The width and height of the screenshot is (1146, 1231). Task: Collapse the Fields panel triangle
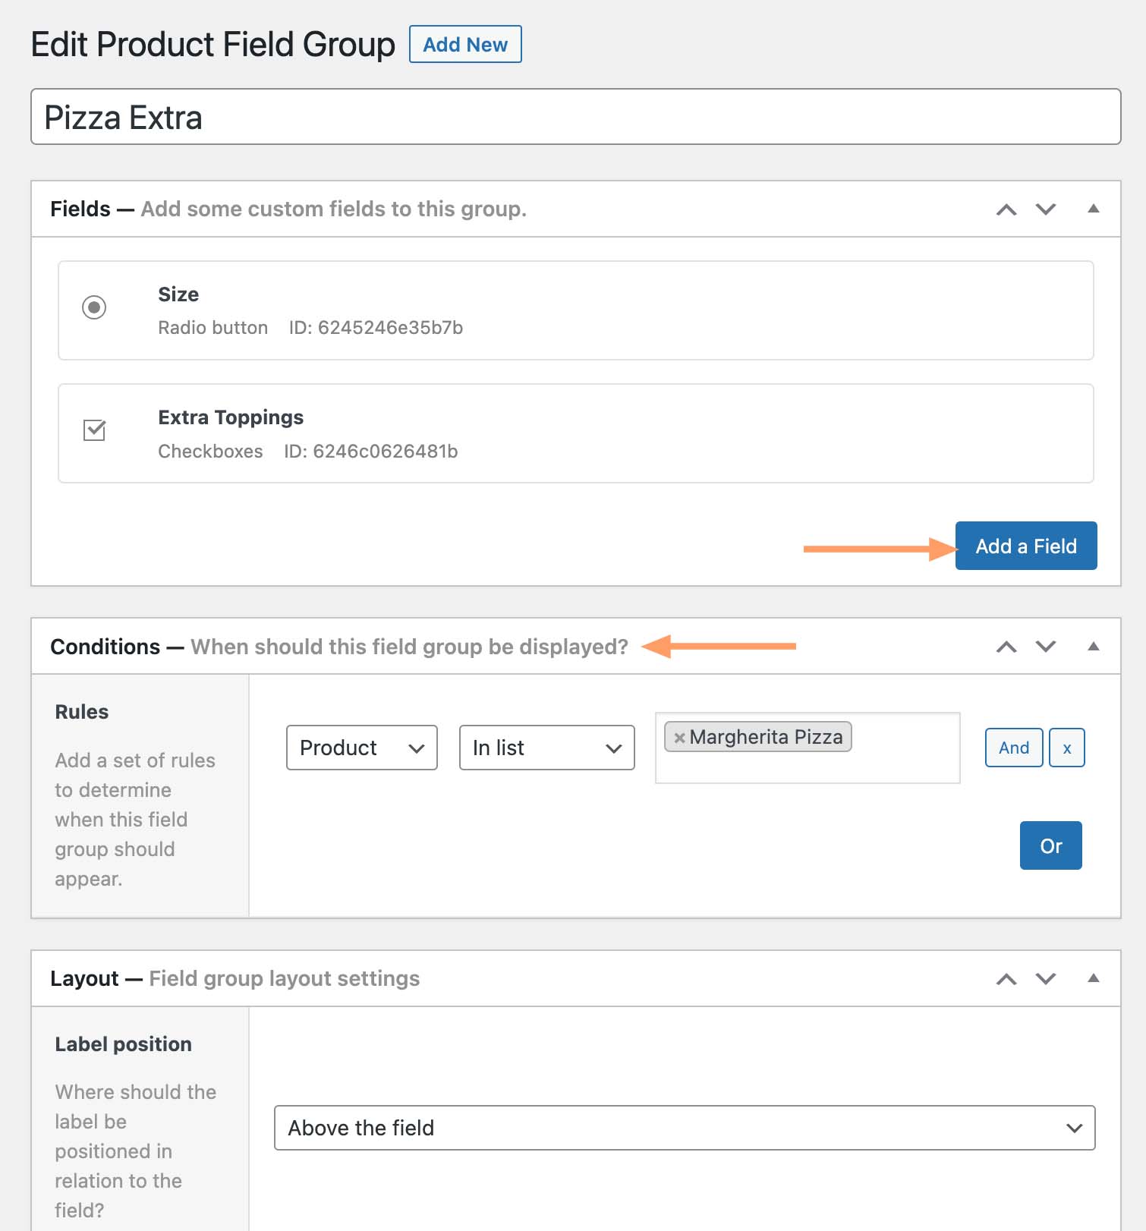[x=1094, y=209]
